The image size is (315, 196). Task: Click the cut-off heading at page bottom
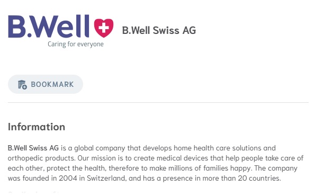click(x=34, y=193)
